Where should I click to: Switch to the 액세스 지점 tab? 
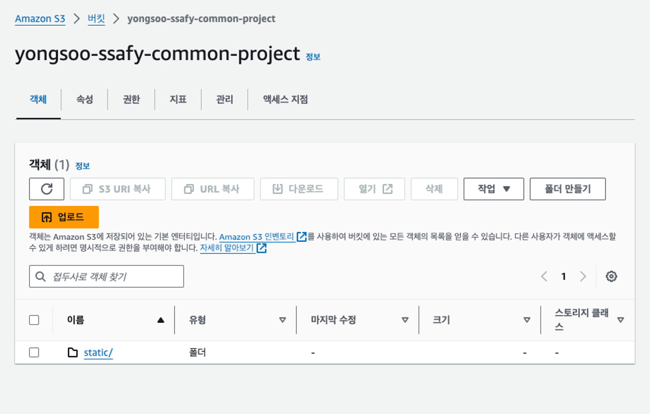tap(285, 99)
